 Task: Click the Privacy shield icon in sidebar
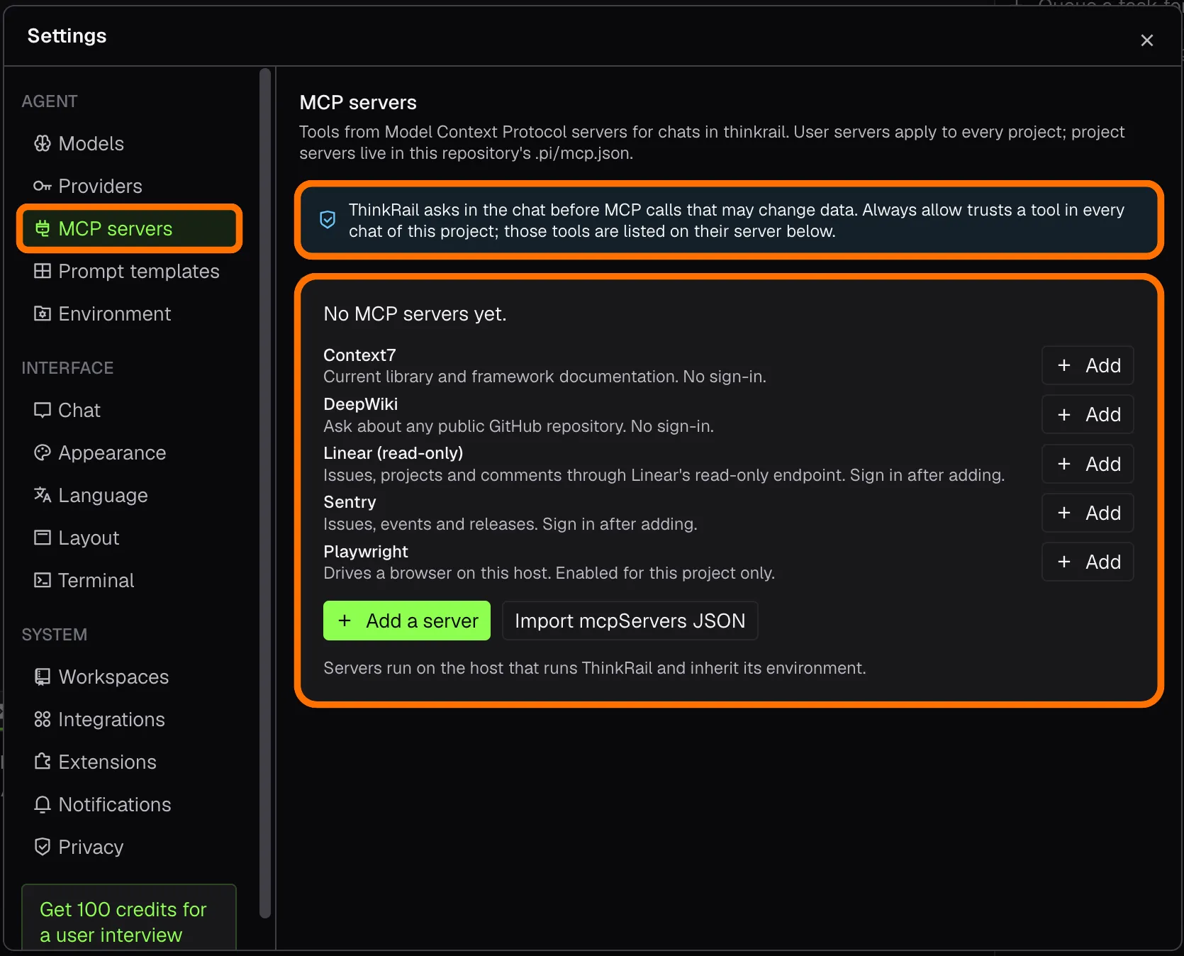click(x=43, y=847)
